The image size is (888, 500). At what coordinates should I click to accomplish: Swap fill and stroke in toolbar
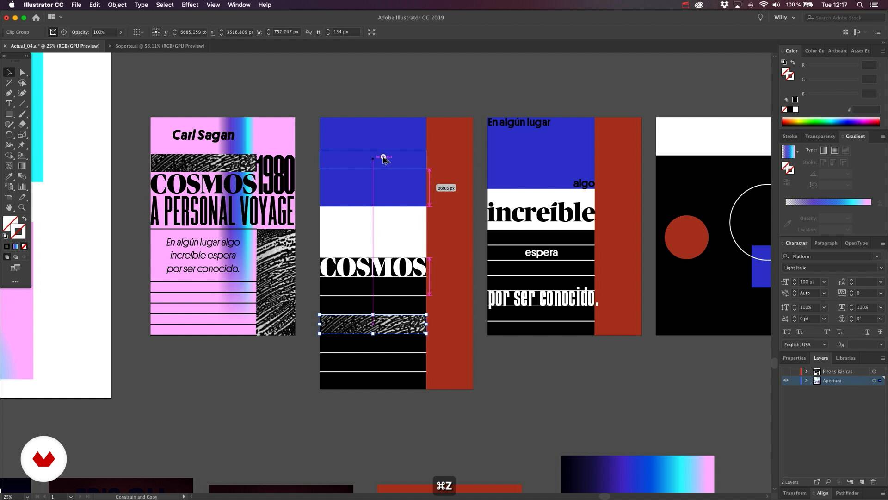25,219
